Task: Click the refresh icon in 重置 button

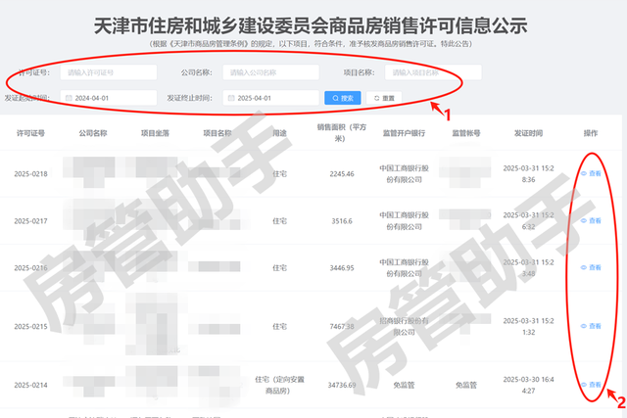Action: click(376, 98)
